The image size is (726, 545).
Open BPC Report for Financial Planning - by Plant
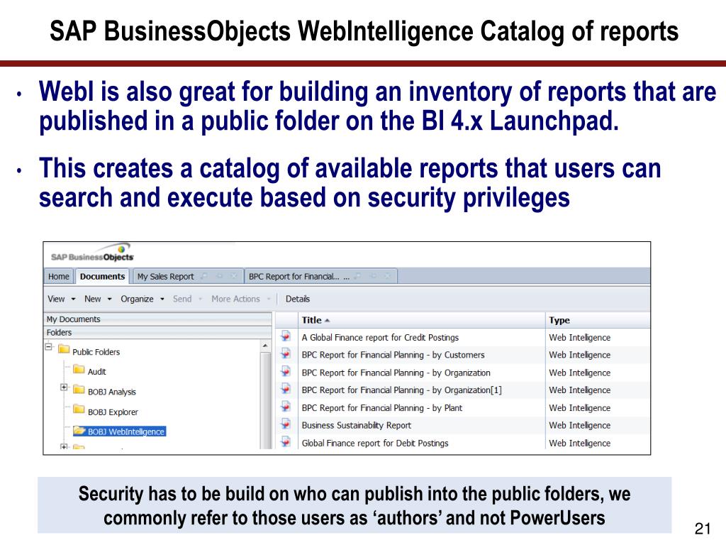(382, 408)
